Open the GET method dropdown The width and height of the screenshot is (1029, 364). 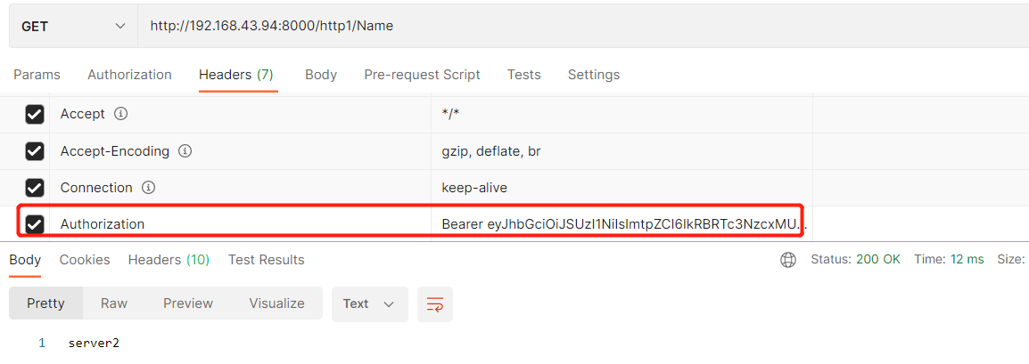[x=73, y=27]
